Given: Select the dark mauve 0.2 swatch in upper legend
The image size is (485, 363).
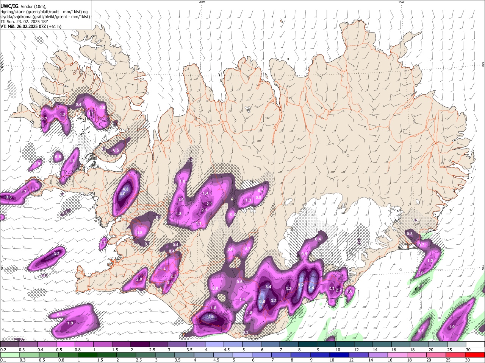Looking at the screenshot, I should point(9,344).
